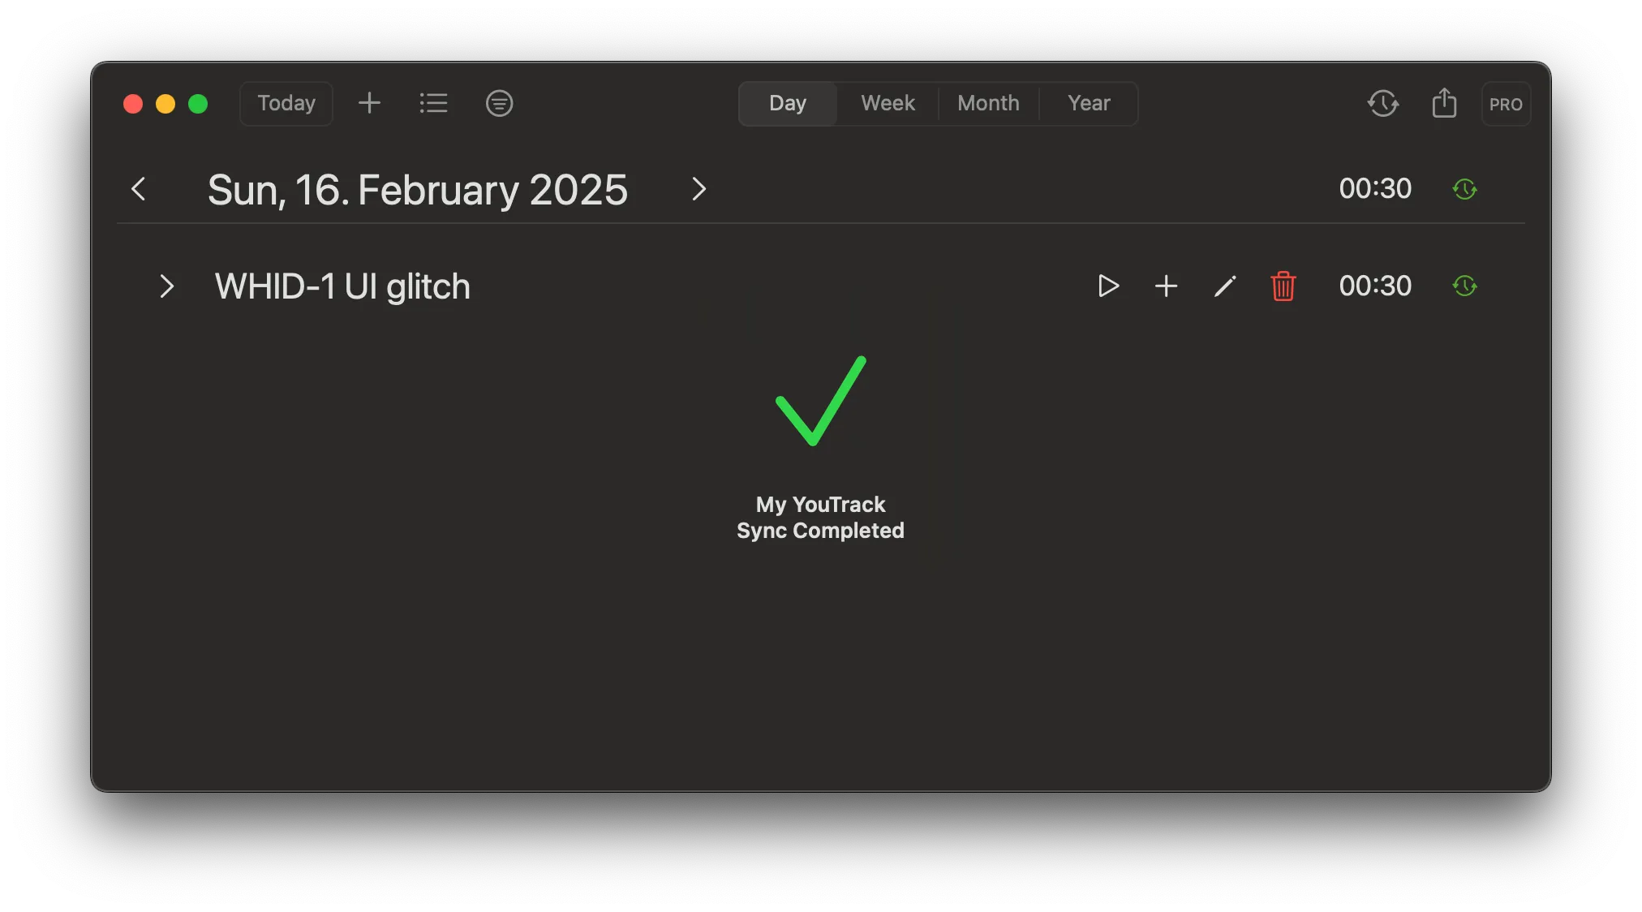Click the sync icon of the WHID-1 UI glitch row
Screen dimensions: 1642x912
[1464, 286]
